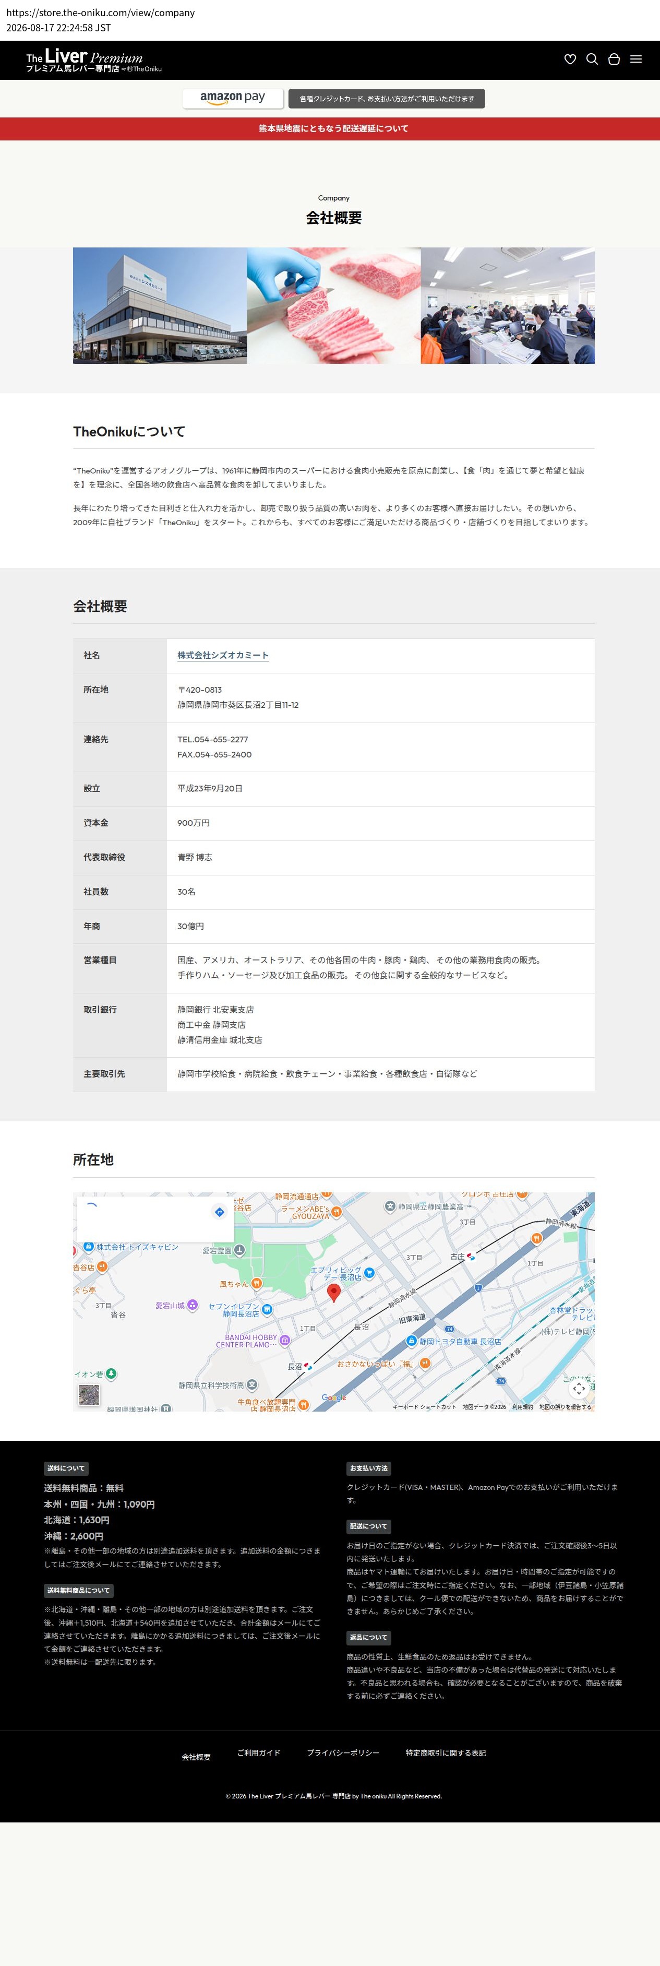Click the 送料無料商品について label
The image size is (660, 1966).
(x=79, y=1591)
